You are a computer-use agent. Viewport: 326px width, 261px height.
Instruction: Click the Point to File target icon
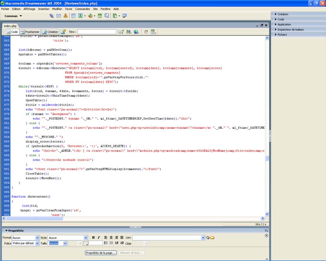tap(208, 238)
